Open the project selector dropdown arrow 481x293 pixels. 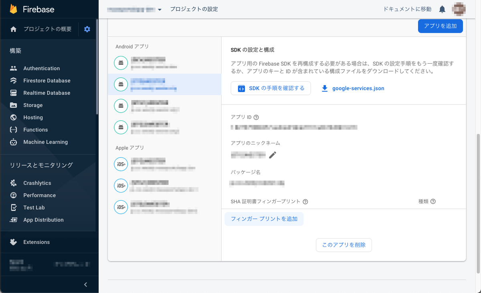pyautogui.click(x=160, y=10)
